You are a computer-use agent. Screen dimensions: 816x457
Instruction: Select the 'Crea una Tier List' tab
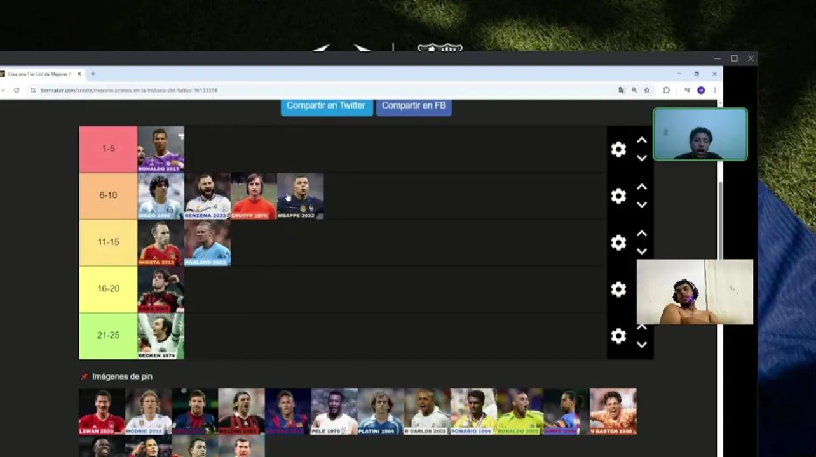point(39,74)
